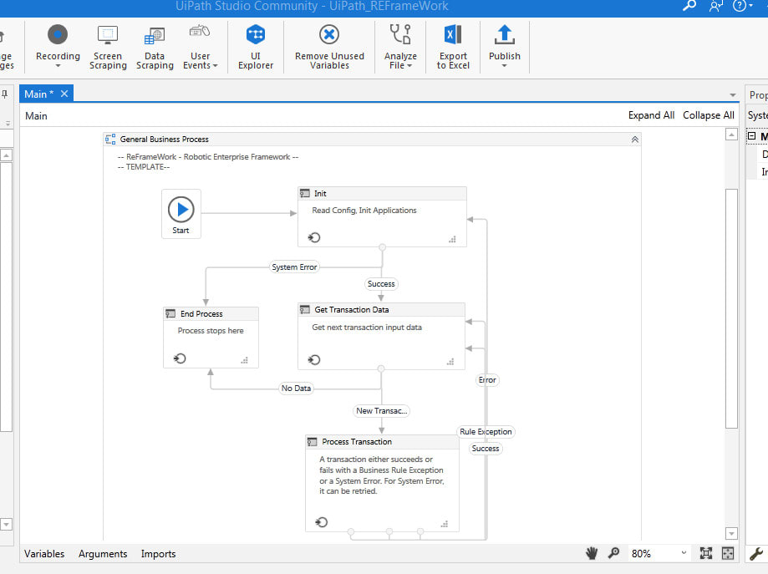Screen dimensions: 768x574
Task: Select Process Transaction state header
Action: [x=382, y=442]
